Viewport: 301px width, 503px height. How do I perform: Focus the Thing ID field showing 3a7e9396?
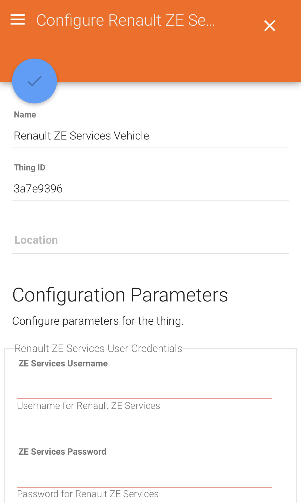click(150, 189)
